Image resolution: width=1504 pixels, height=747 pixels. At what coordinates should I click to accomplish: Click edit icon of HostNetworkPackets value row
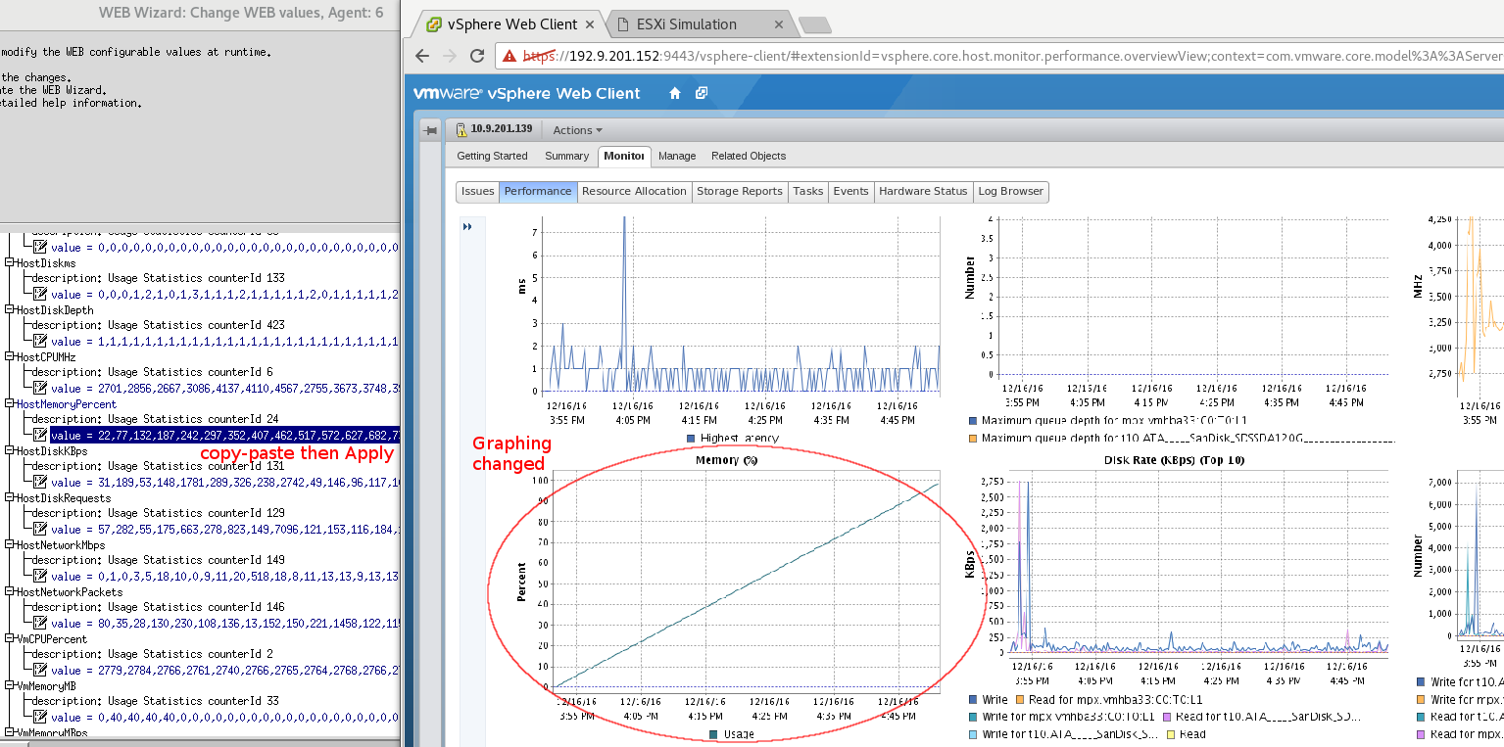click(x=40, y=623)
